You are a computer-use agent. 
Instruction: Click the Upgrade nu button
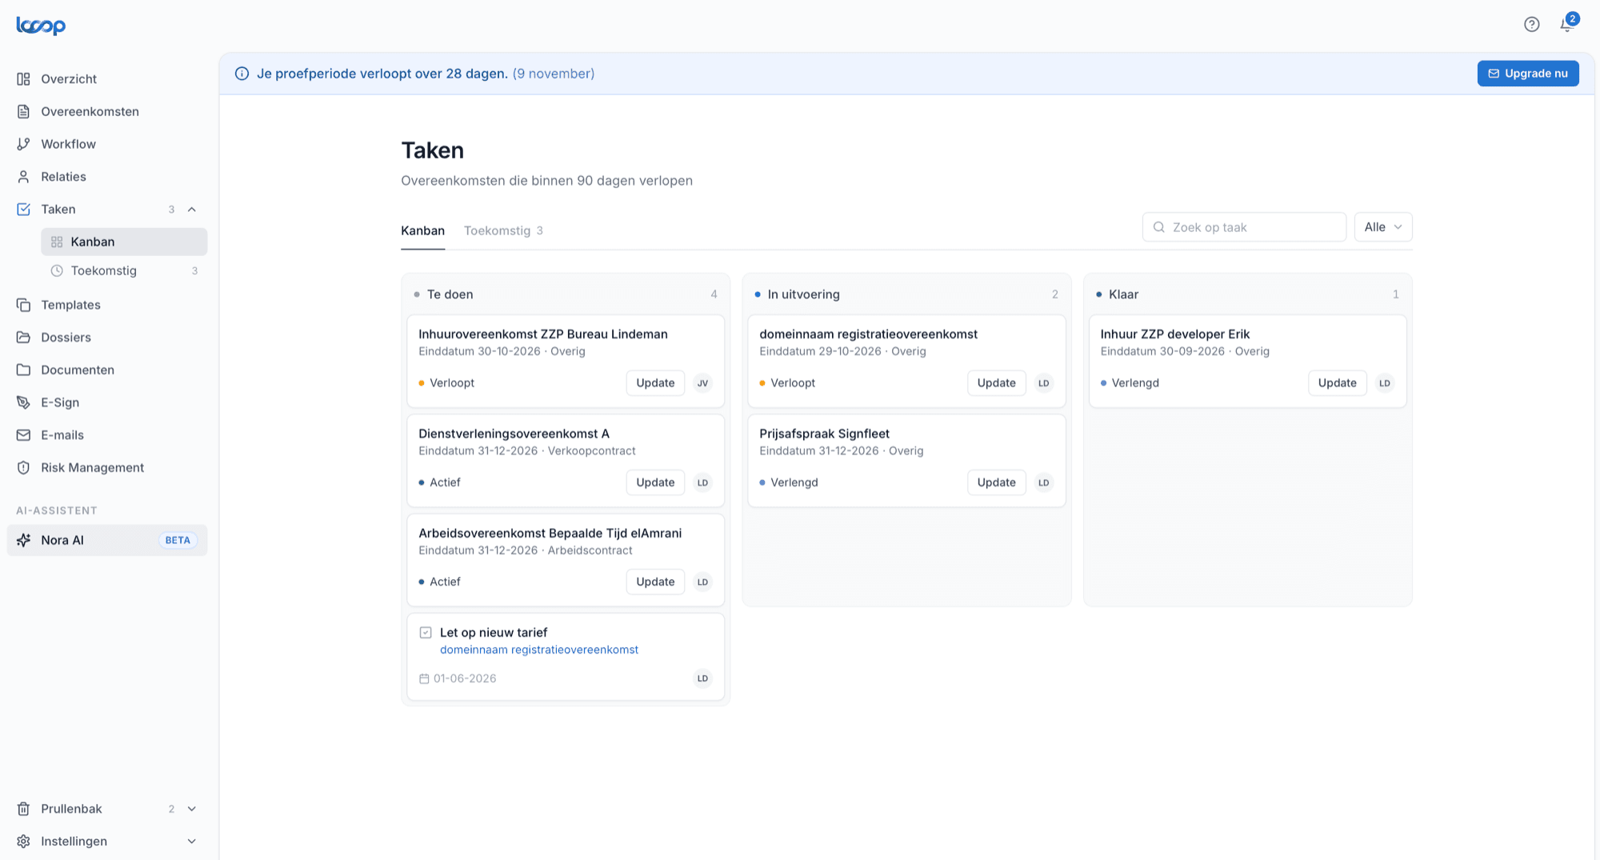coord(1528,74)
